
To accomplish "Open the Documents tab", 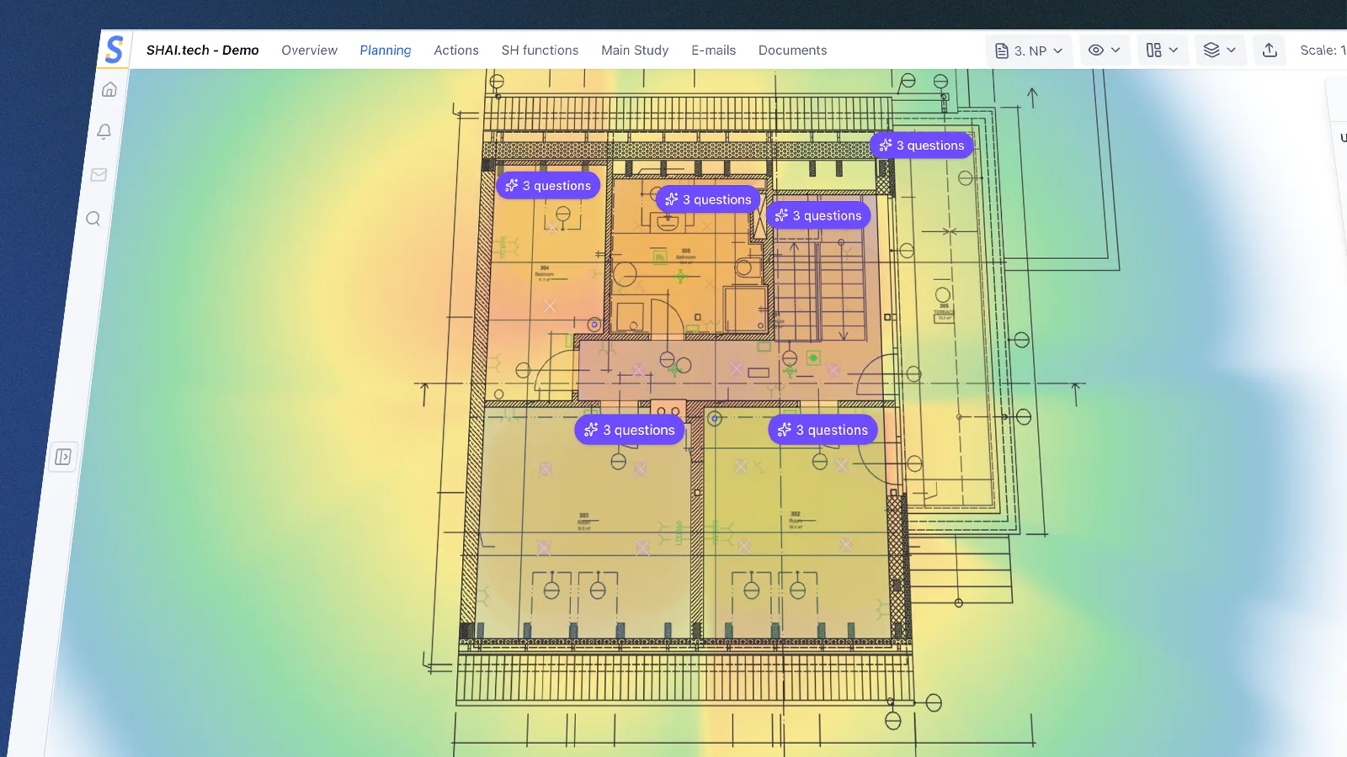I will pyautogui.click(x=792, y=50).
